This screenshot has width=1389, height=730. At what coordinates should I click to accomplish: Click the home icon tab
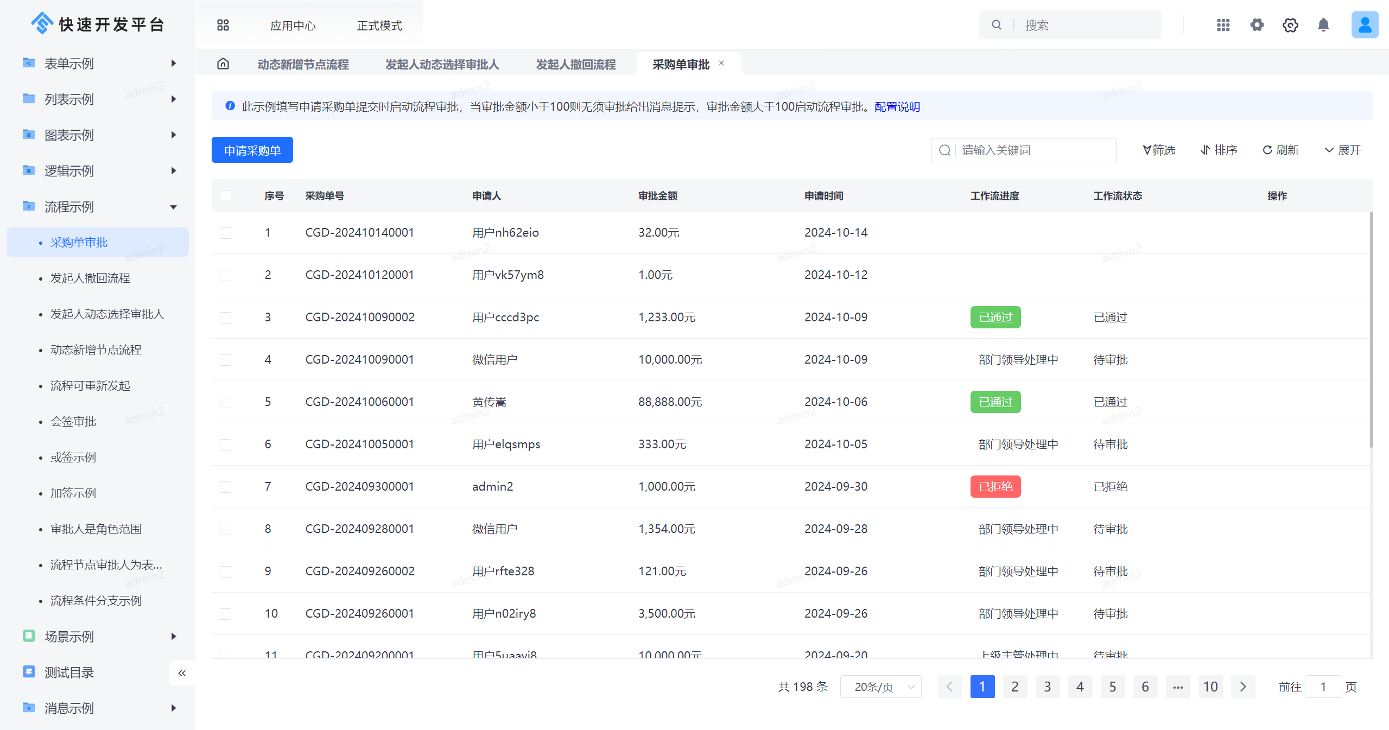click(223, 64)
